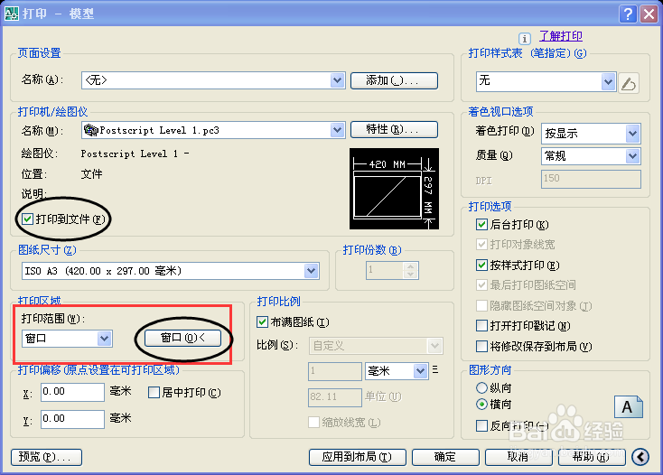This screenshot has height=475, width=663.
Task: Open the 了解打印 link
Action: pos(561,36)
